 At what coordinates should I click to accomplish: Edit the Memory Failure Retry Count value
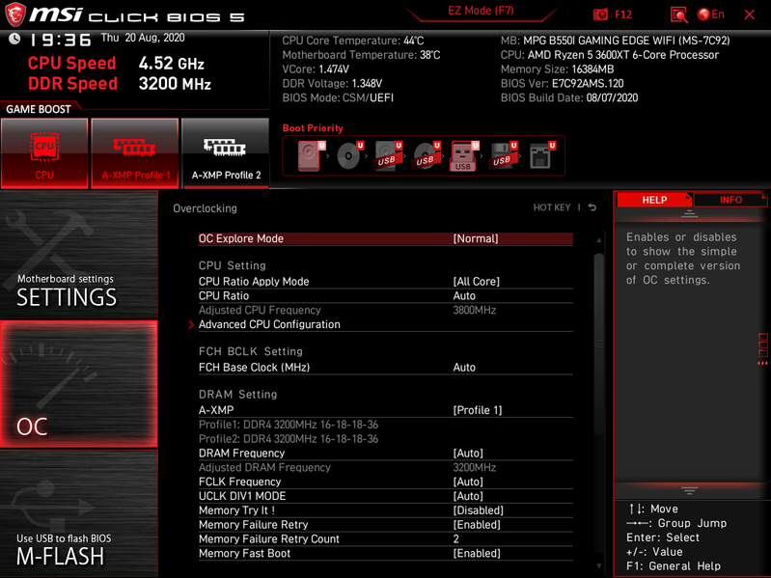pyautogui.click(x=455, y=538)
